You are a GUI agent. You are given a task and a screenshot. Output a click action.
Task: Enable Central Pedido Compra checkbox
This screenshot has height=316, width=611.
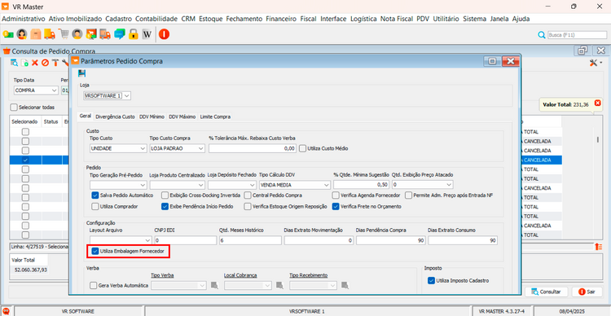(248, 195)
